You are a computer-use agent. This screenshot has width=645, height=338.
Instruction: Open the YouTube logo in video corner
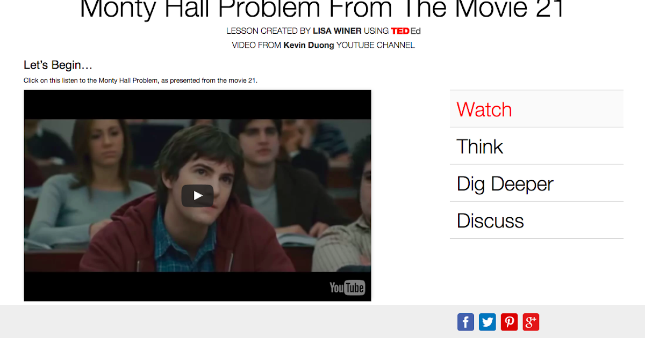[347, 288]
